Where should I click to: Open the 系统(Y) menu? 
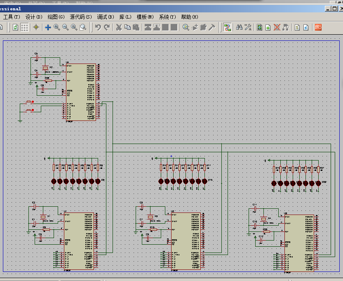pos(167,17)
